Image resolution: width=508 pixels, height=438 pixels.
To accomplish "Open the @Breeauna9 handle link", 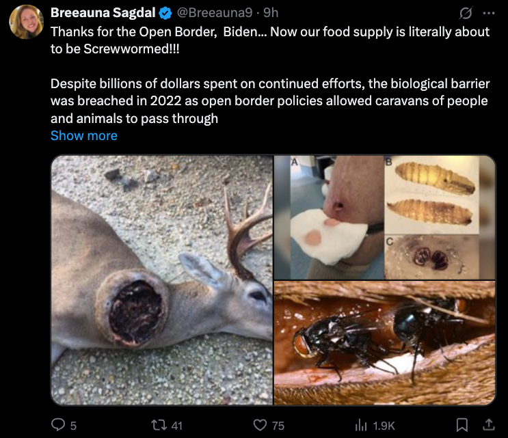I will (x=216, y=12).
